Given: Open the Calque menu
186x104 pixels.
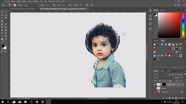Looking at the screenshot, I should click(x=24, y=1).
